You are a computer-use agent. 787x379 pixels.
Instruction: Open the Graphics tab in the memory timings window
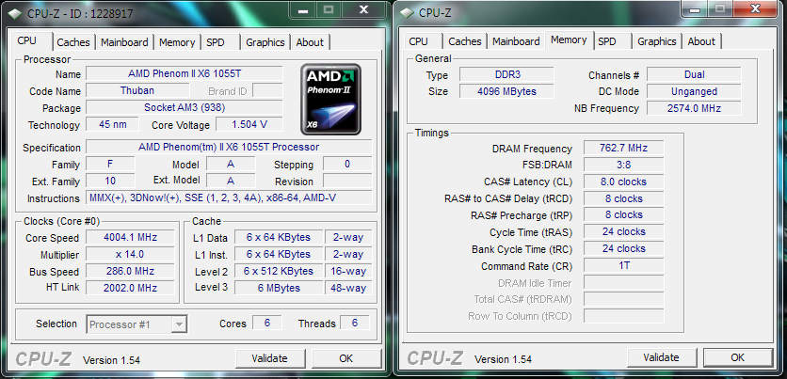point(656,41)
